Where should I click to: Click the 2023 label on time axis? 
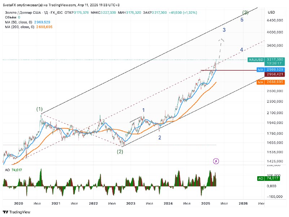click(131, 203)
